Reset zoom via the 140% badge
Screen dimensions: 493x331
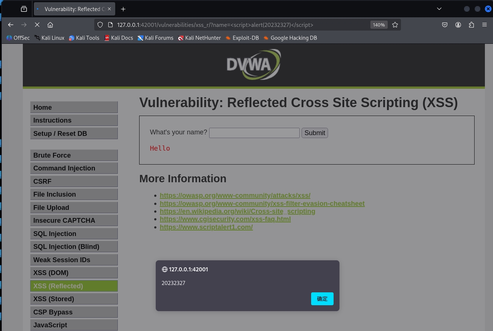pyautogui.click(x=379, y=25)
